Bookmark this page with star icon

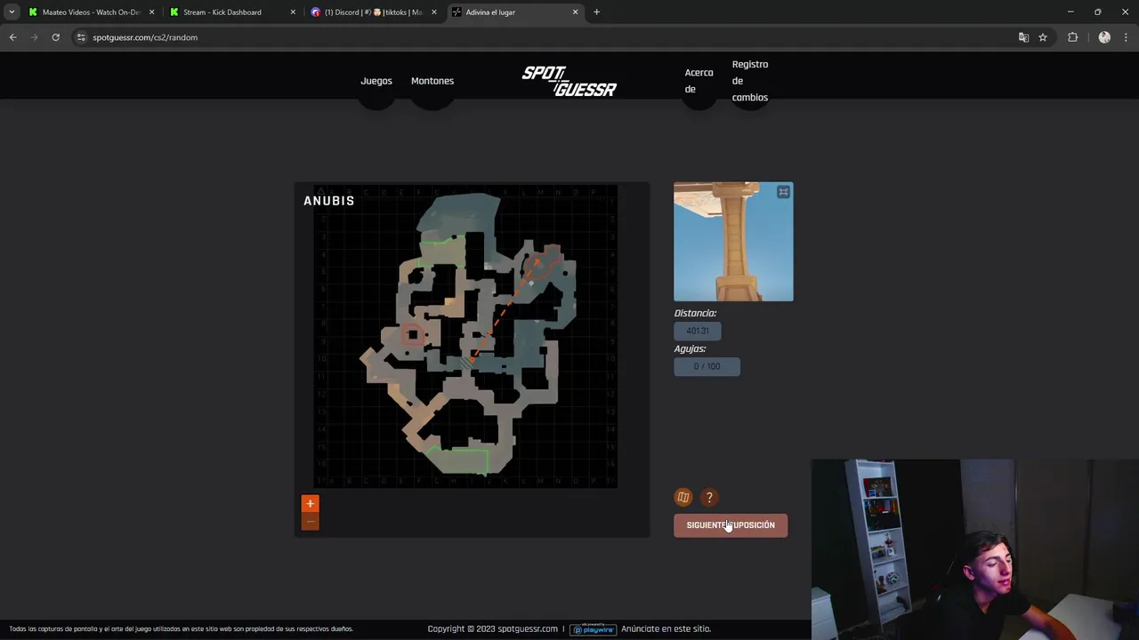1043,37
